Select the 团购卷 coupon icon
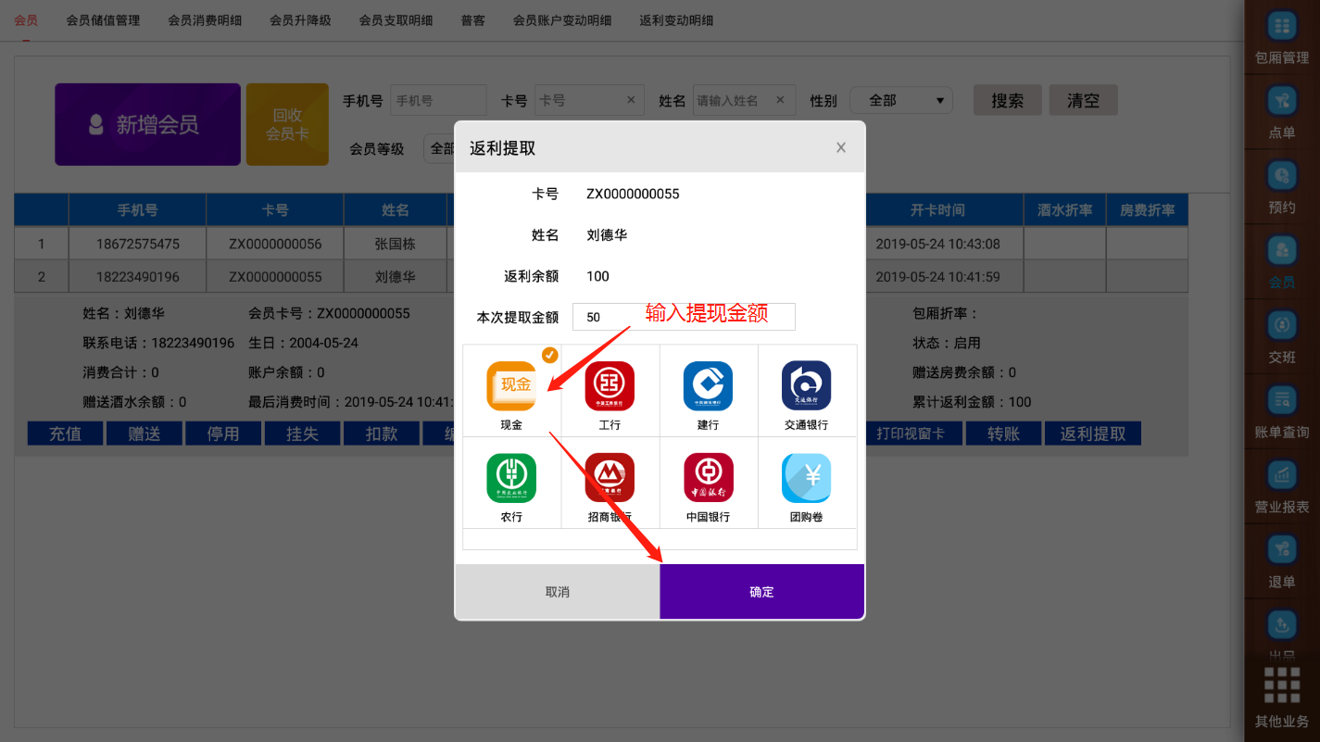The width and height of the screenshot is (1320, 742). (806, 478)
